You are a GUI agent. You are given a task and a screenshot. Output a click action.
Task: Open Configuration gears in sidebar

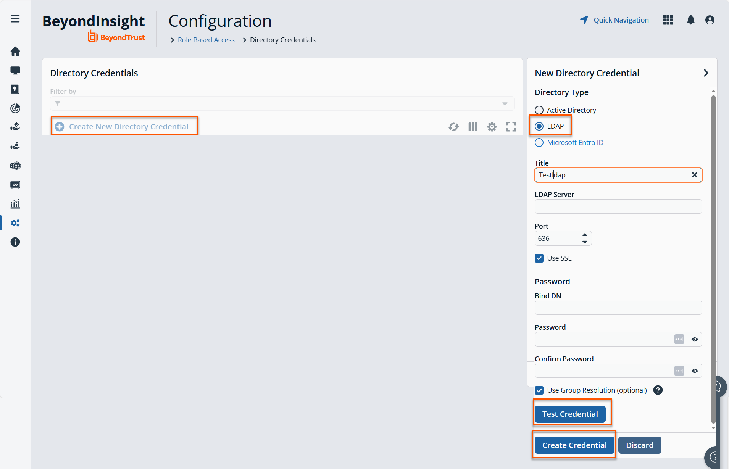point(15,223)
